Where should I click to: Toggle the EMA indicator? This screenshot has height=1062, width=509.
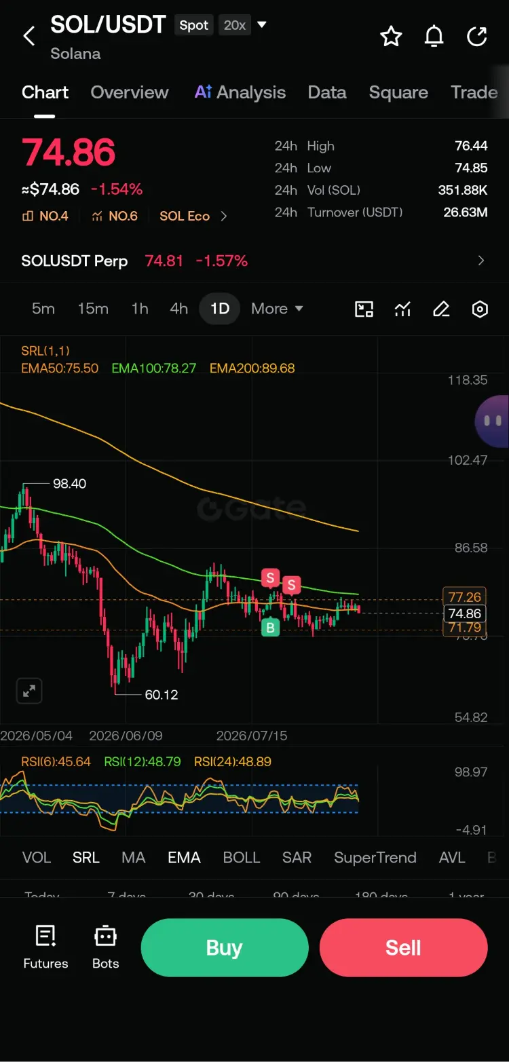coord(185,858)
